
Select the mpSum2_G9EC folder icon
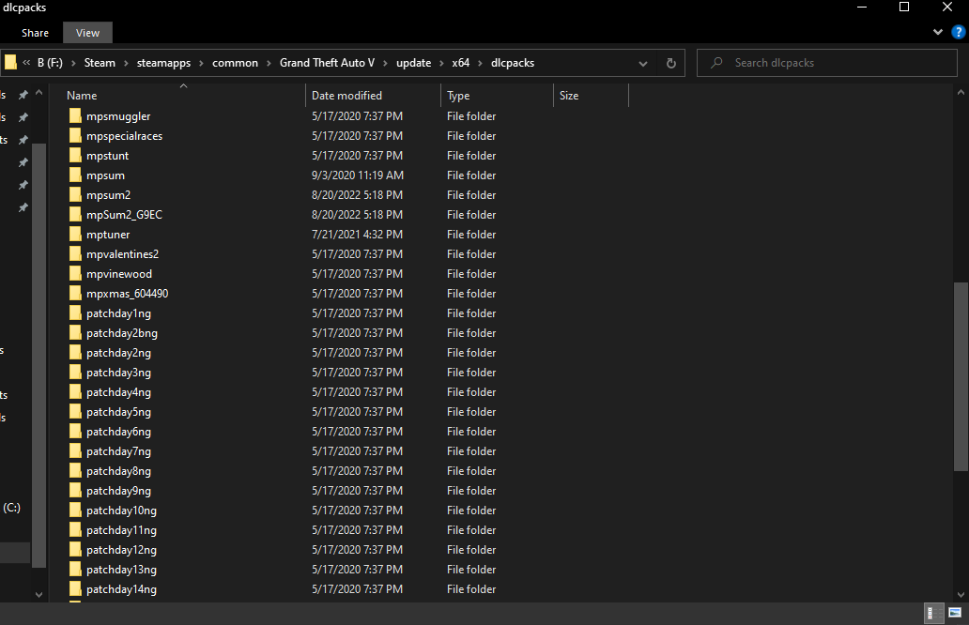[x=75, y=215]
